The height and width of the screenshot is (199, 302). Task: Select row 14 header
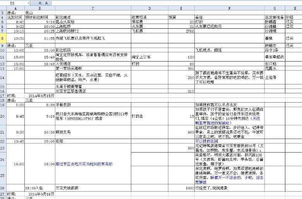coord(3,77)
